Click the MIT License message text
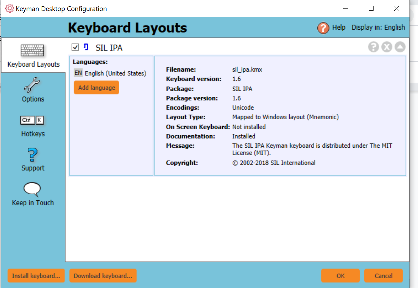 click(x=312, y=149)
